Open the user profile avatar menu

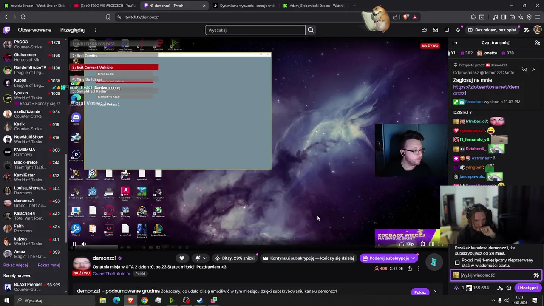537,30
